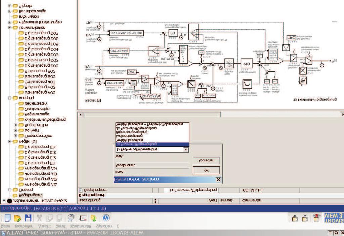Click the Name field showing Regelungsart

click(152, 165)
